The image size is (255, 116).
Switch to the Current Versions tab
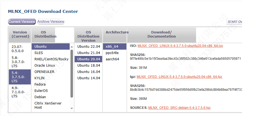point(22,22)
